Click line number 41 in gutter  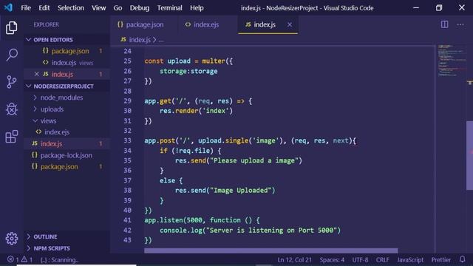[x=127, y=220]
